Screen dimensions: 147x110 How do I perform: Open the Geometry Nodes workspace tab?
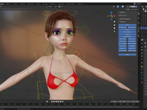coord(70,4)
